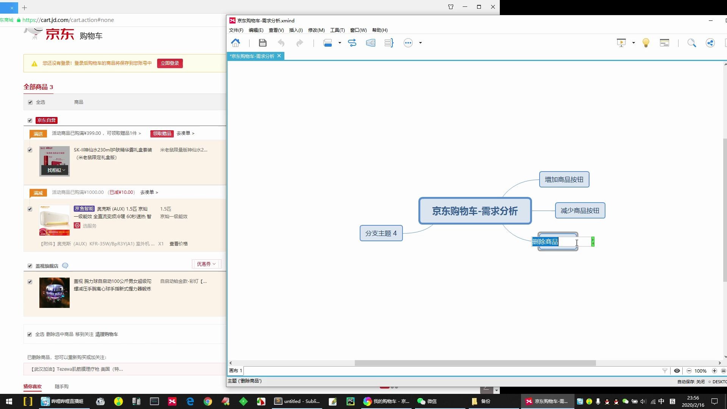The image size is (727, 409).
Task: Open 优惠券 dropdown for 盖视旗舰店
Action: click(x=206, y=264)
